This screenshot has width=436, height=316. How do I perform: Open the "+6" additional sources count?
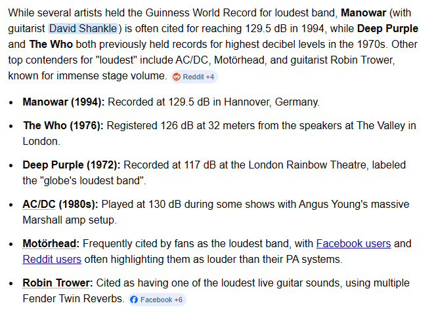(178, 300)
